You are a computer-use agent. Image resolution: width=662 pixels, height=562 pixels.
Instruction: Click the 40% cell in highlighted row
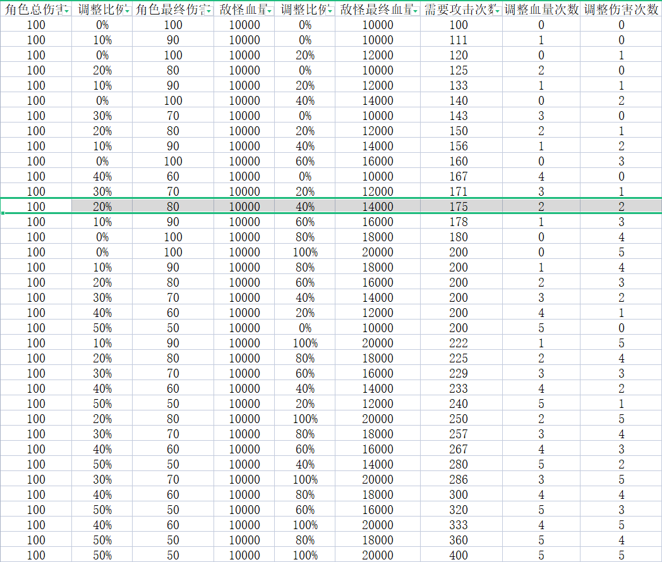point(305,206)
